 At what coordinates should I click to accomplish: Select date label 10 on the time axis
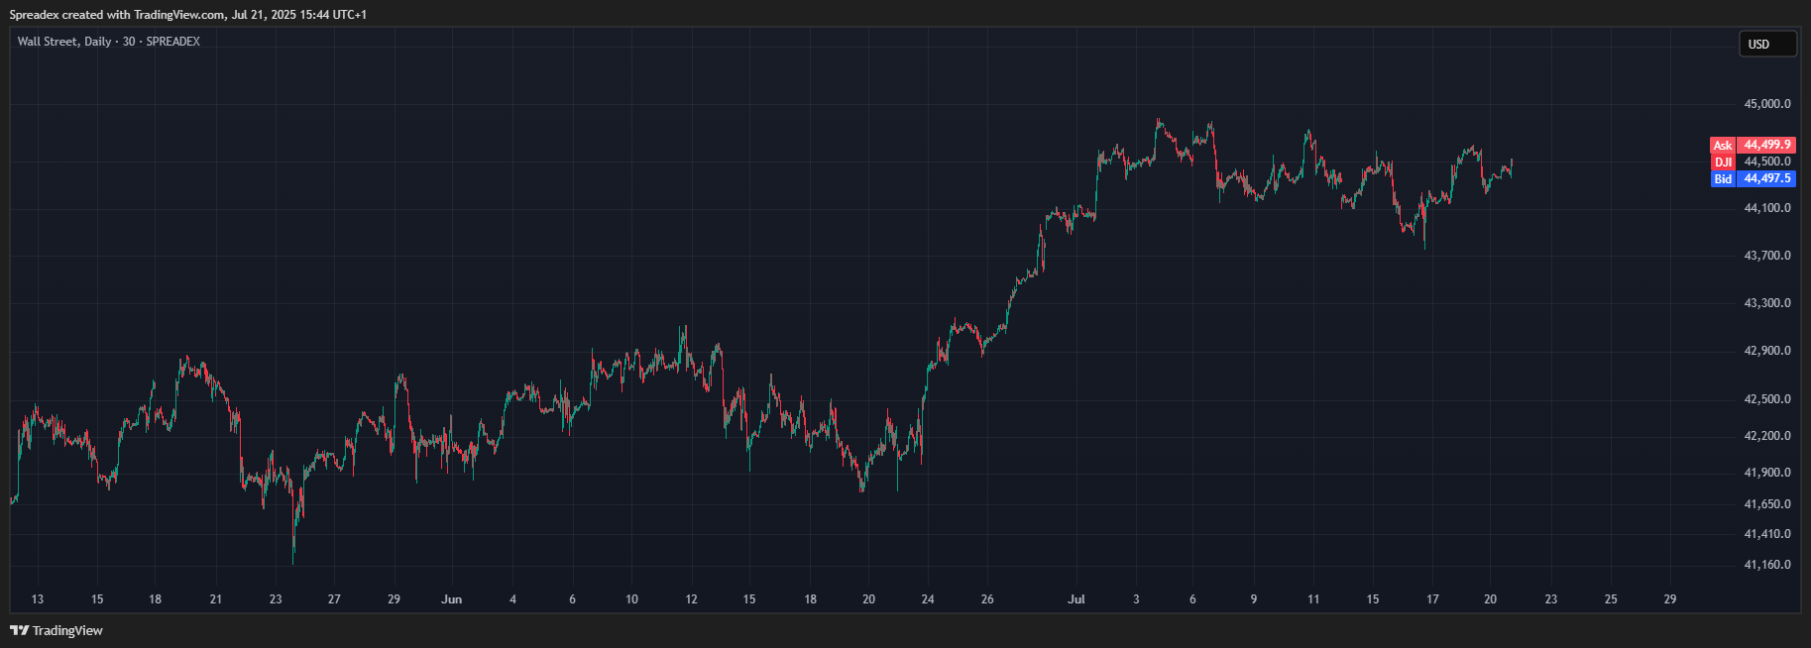click(632, 599)
